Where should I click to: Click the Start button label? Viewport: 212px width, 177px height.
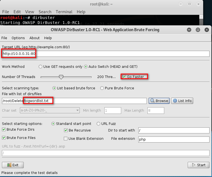(x=201, y=165)
